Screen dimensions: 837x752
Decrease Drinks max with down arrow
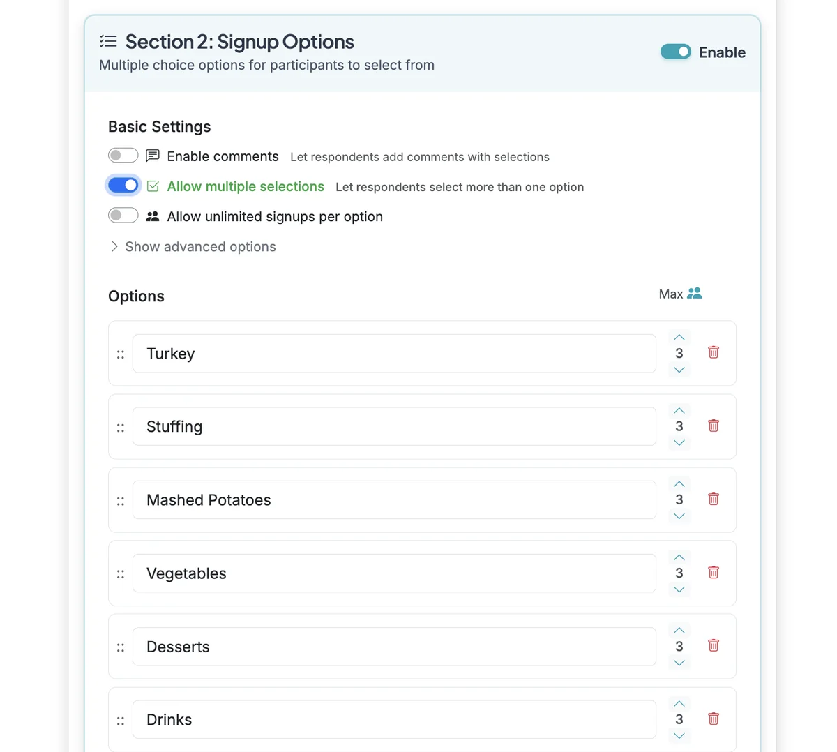coord(679,736)
